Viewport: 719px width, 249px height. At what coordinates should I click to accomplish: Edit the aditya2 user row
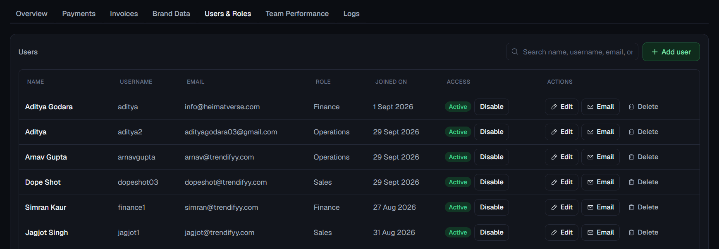[561, 132]
